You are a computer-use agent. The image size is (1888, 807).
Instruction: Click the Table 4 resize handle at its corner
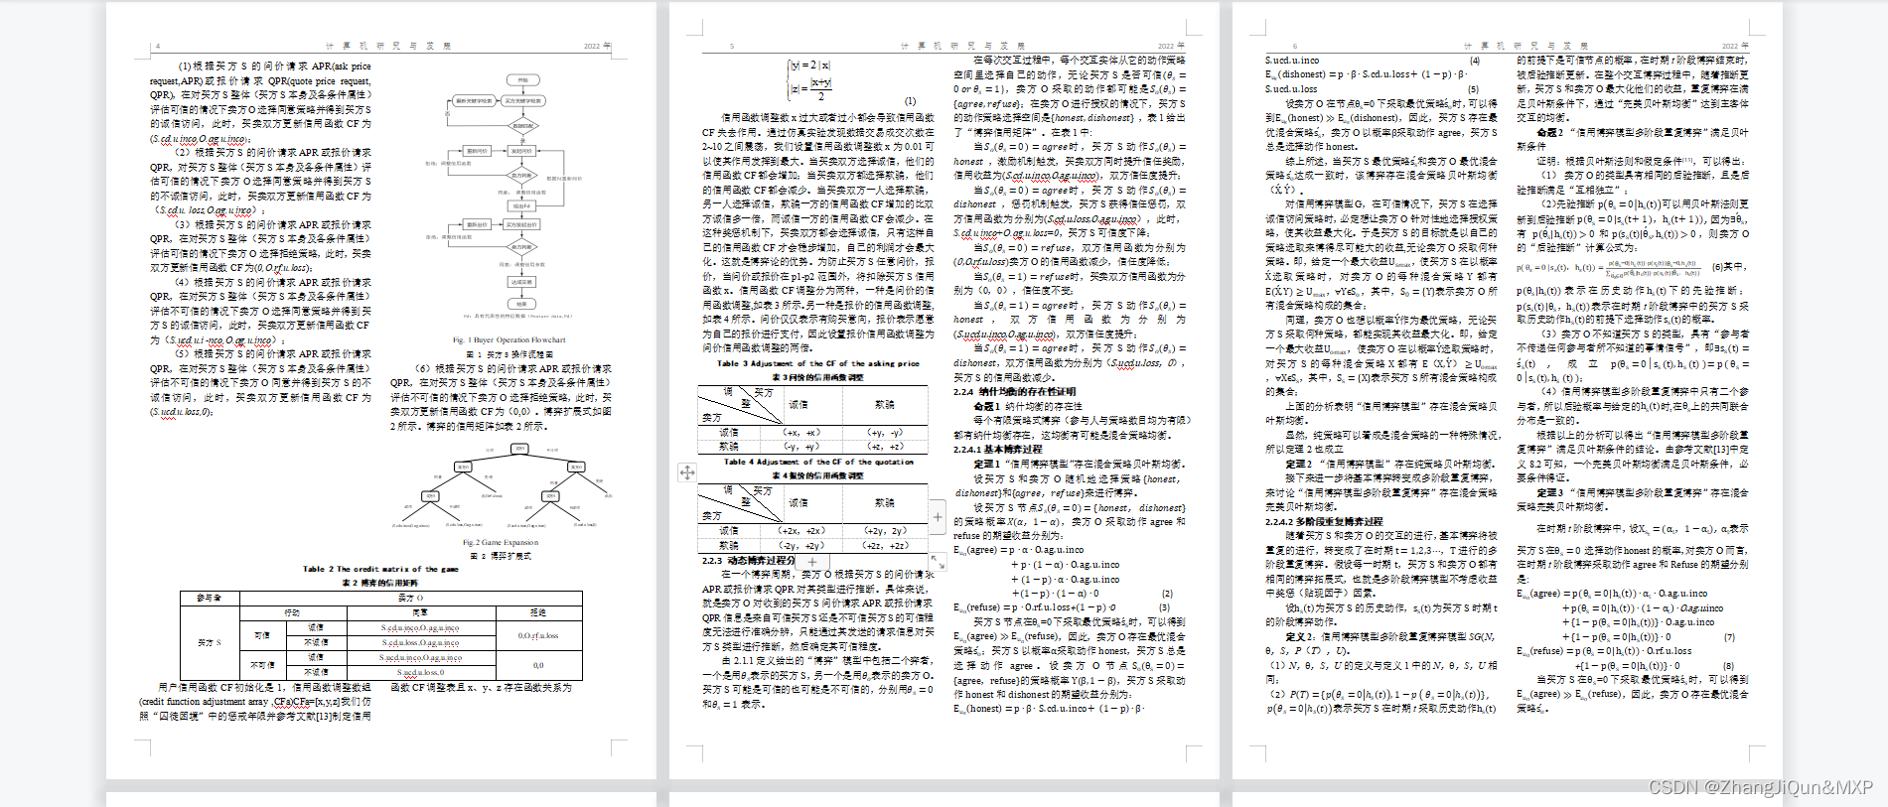pyautogui.click(x=937, y=562)
